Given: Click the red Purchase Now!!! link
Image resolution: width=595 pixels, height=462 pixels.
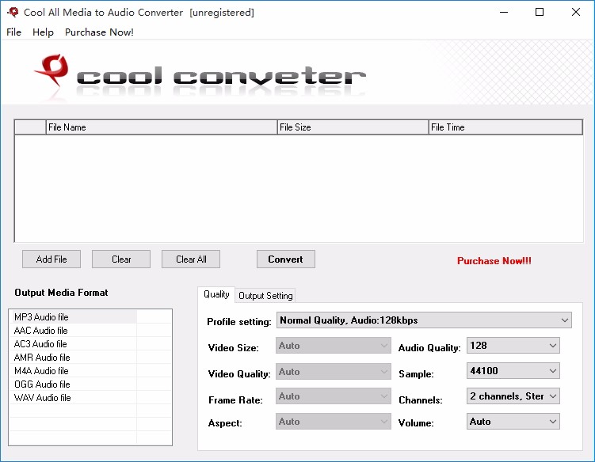Looking at the screenshot, I should [x=494, y=261].
